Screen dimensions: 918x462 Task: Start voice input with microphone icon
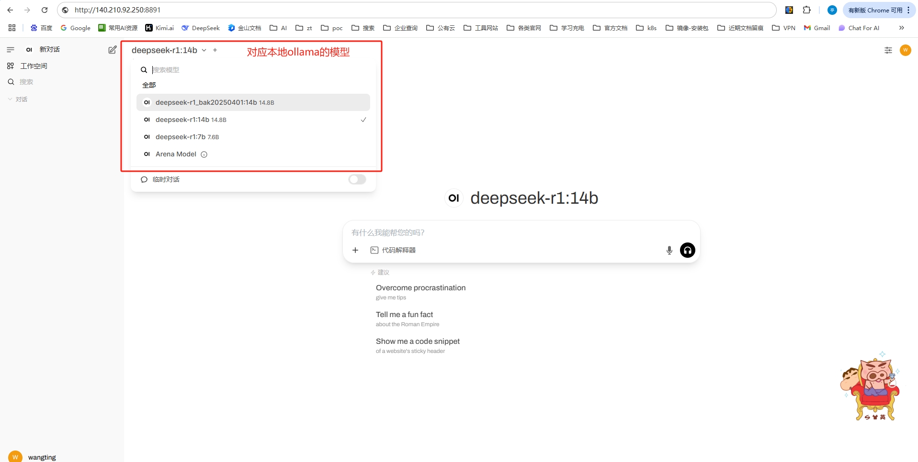coord(669,250)
